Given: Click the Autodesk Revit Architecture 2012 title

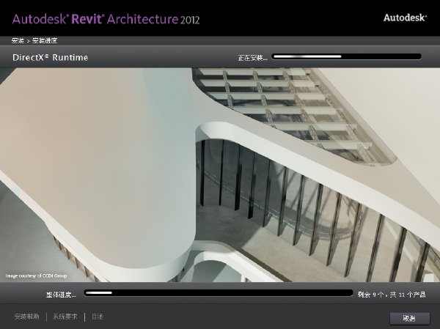Looking at the screenshot, I should click(106, 19).
